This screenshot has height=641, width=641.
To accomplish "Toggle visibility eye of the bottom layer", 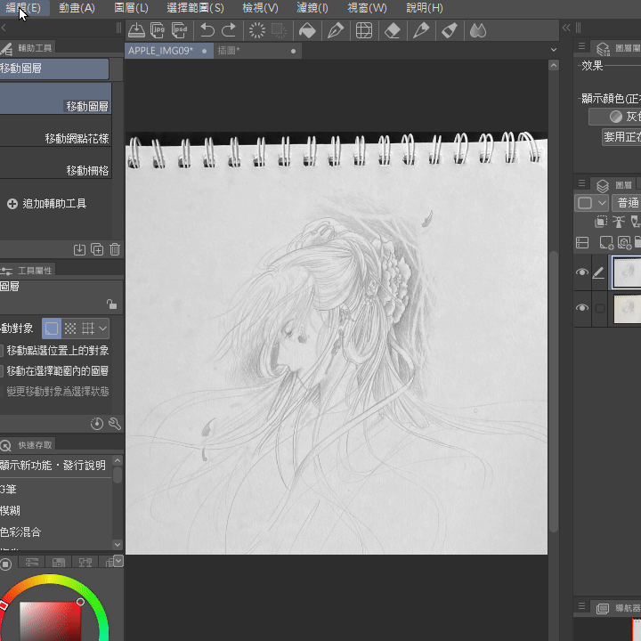I will (x=582, y=307).
